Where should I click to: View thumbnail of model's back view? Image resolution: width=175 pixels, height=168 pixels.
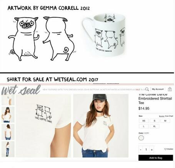point(8,132)
